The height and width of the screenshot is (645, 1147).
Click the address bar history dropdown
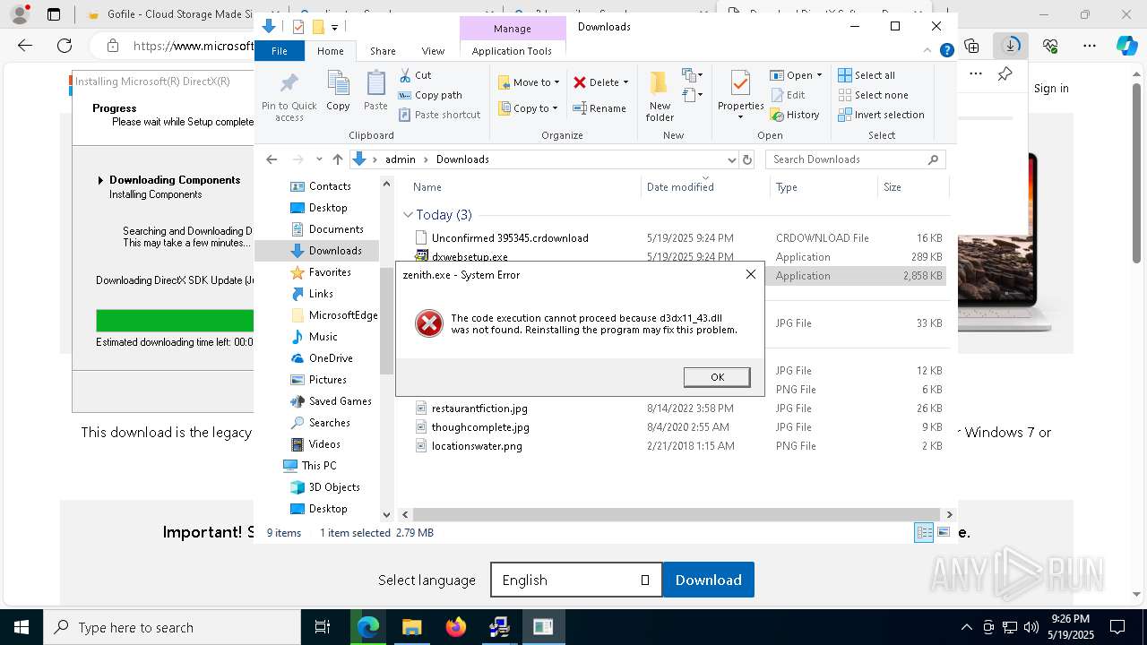pyautogui.click(x=731, y=159)
